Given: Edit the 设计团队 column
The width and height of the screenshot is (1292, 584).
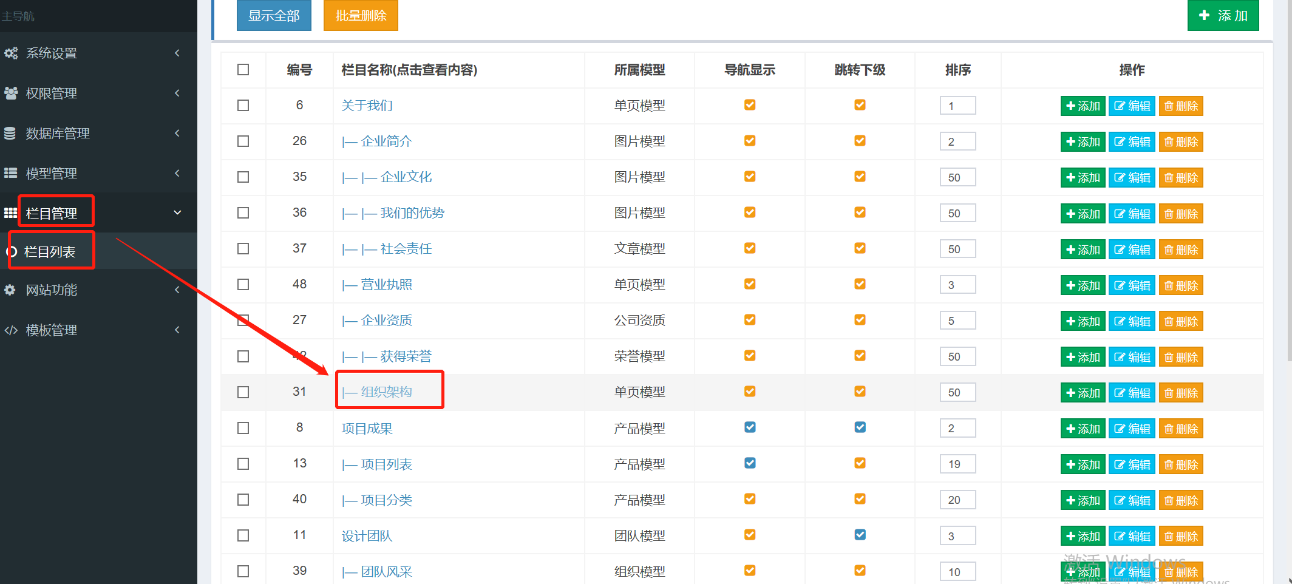Looking at the screenshot, I should point(1132,536).
